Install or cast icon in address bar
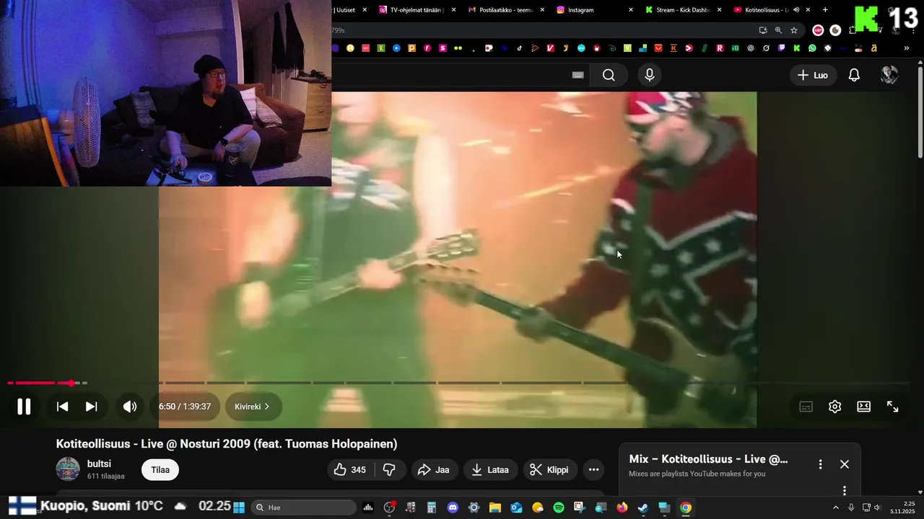Viewport: 924px width, 519px height. click(x=763, y=30)
